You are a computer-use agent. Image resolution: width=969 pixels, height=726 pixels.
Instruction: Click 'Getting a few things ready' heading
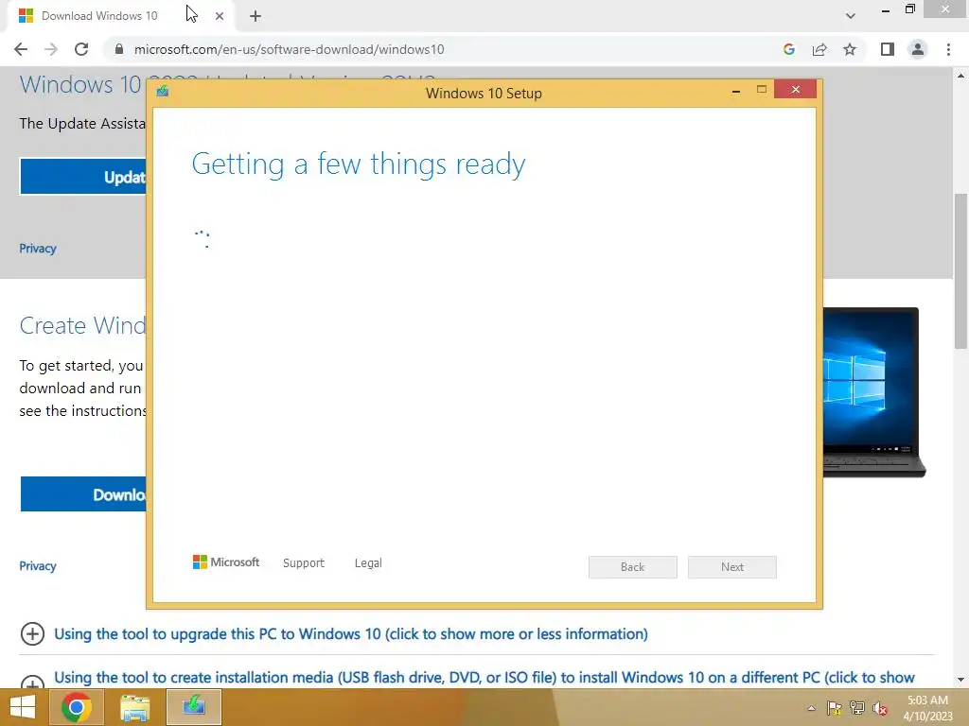(359, 164)
